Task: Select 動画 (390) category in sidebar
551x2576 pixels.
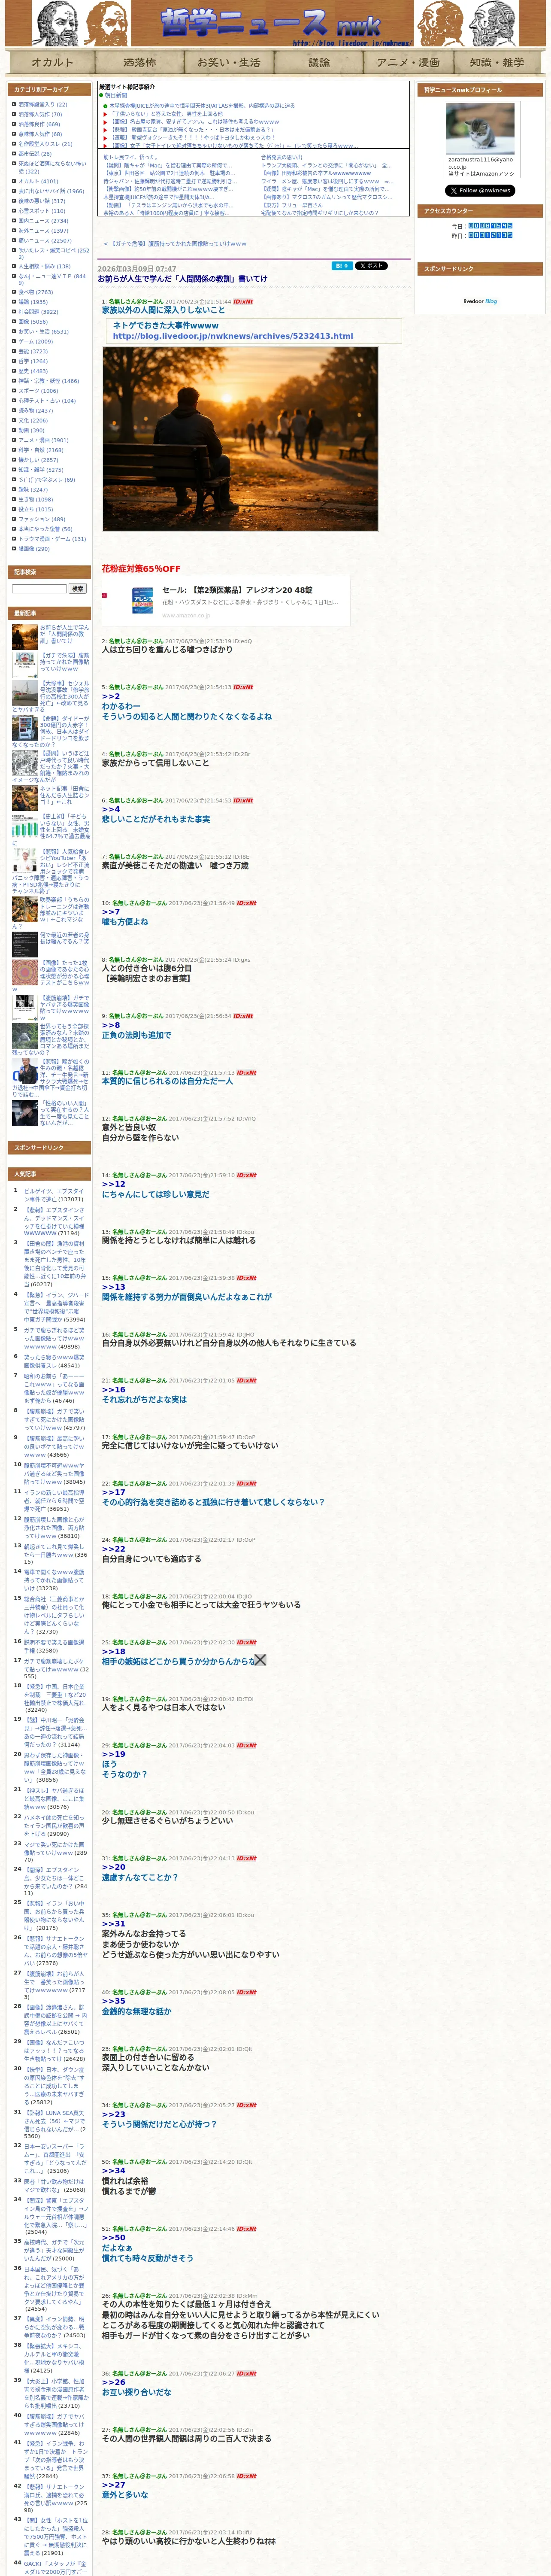Action: (x=31, y=430)
